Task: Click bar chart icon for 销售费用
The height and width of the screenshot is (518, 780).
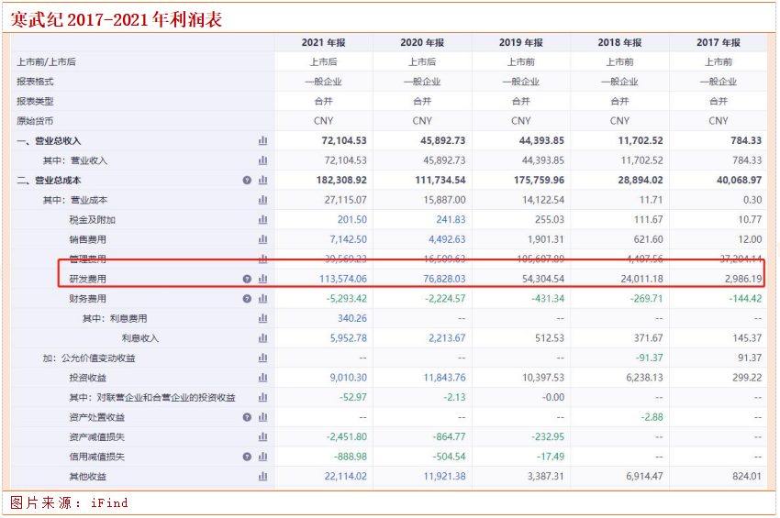Action: coord(262,239)
